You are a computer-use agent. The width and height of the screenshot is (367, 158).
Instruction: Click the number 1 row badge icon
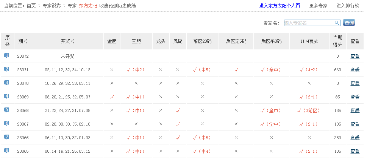click(x=7, y=56)
